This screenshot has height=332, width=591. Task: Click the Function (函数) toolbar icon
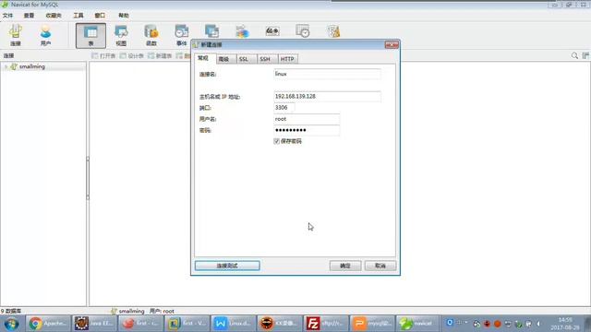[x=151, y=35]
